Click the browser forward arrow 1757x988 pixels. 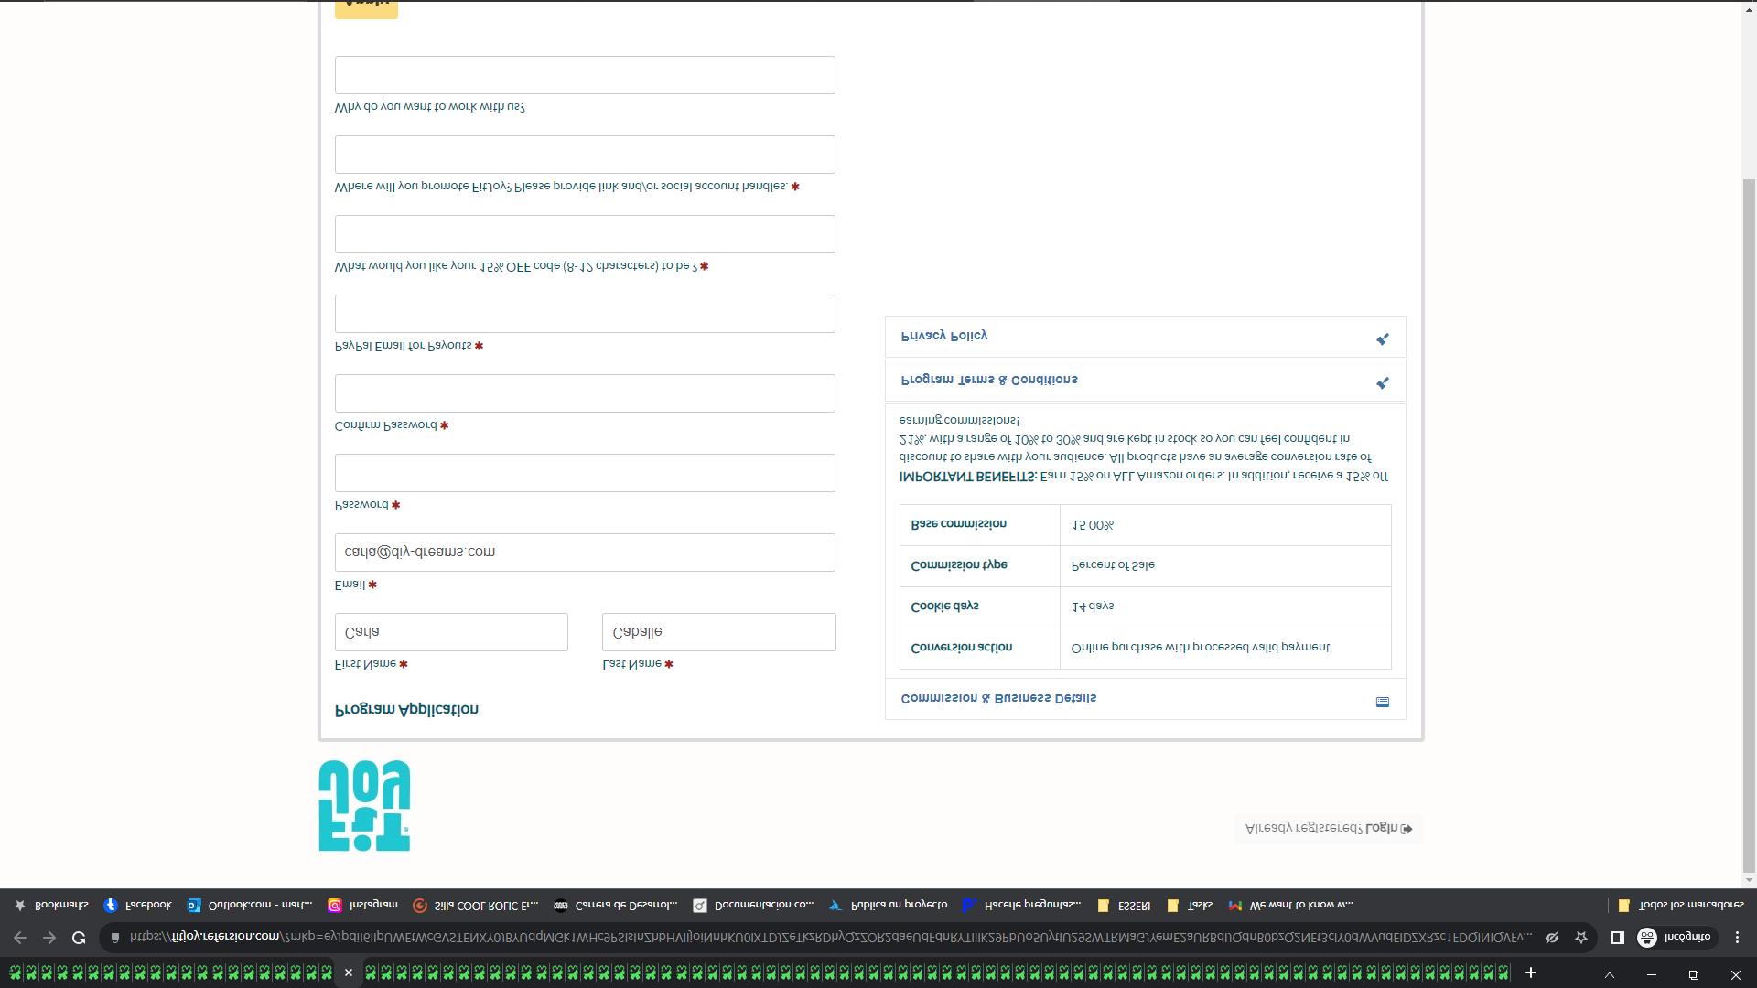[x=49, y=938]
